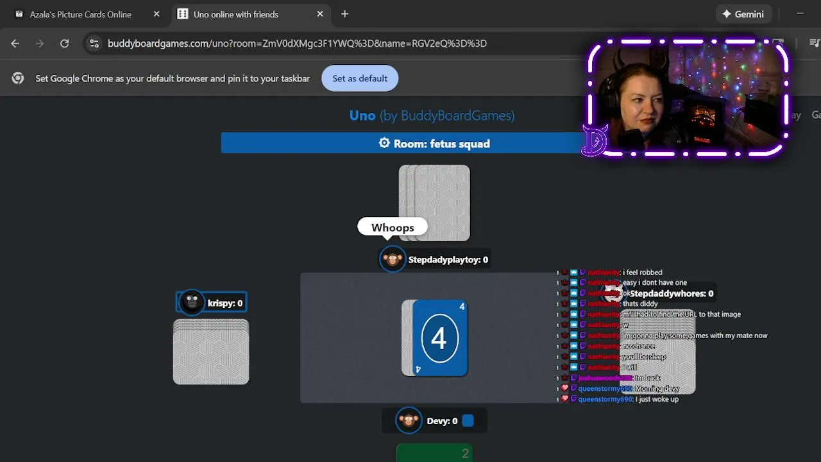Go forward using the browser forward arrow
Viewport: 821px width, 462px height.
click(x=40, y=43)
